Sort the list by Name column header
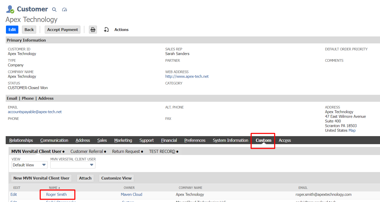Viewport: 380px width, 202px height. pyautogui.click(x=53, y=188)
